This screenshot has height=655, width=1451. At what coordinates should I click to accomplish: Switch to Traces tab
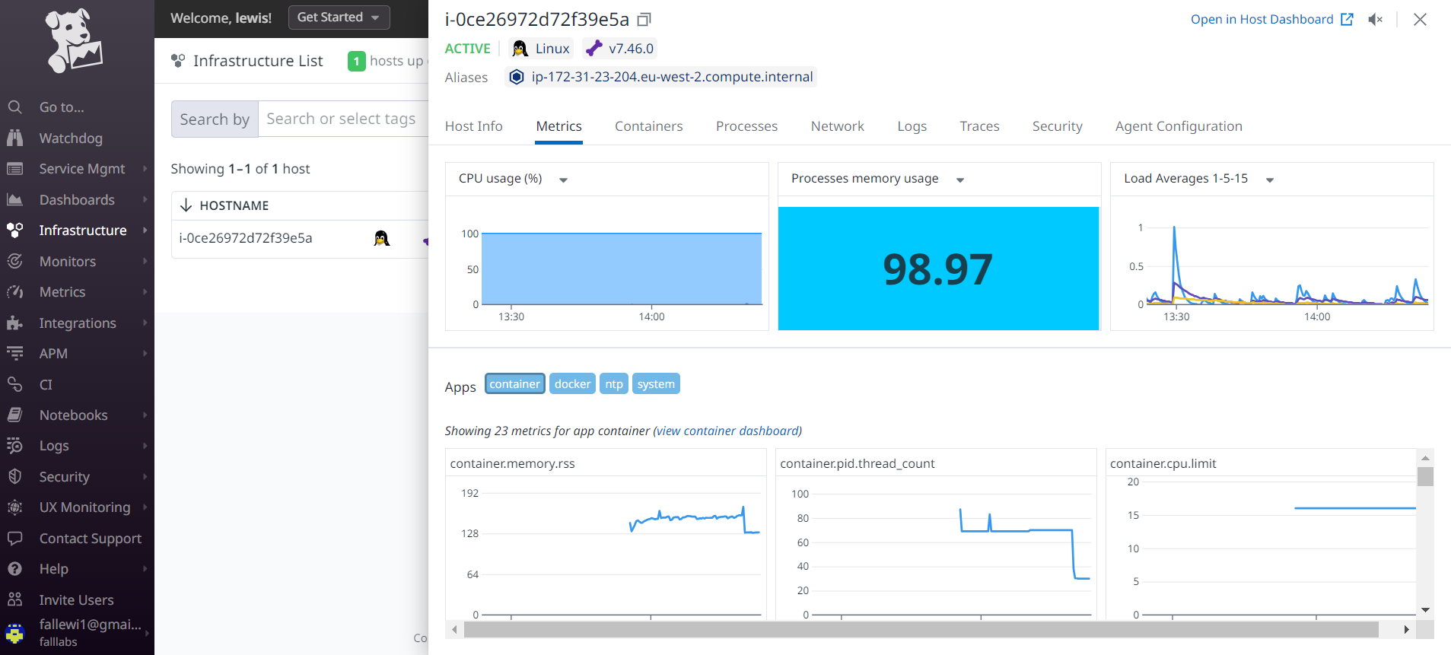[979, 126]
